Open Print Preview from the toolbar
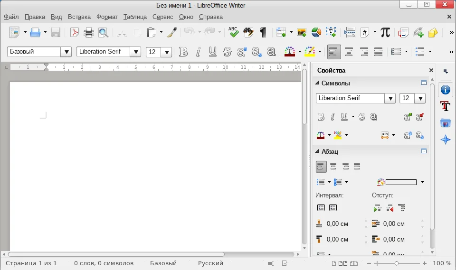The width and height of the screenshot is (456, 270). (103, 32)
